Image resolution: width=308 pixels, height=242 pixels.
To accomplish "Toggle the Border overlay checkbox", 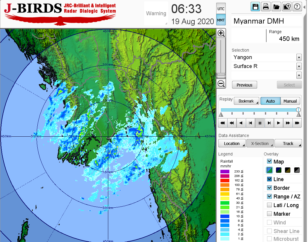I will pyautogui.click(x=269, y=188).
